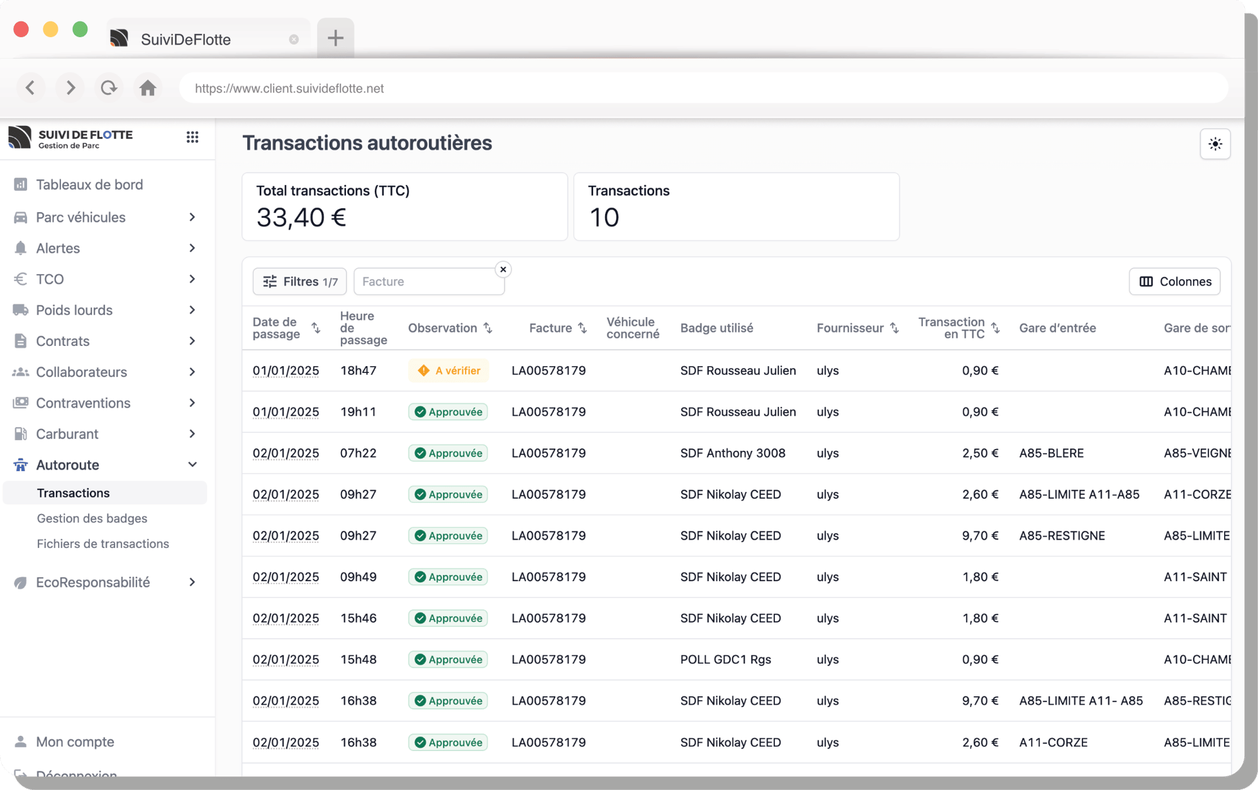
Task: Click SDF Anthony 3008 badge cell
Action: (733, 453)
